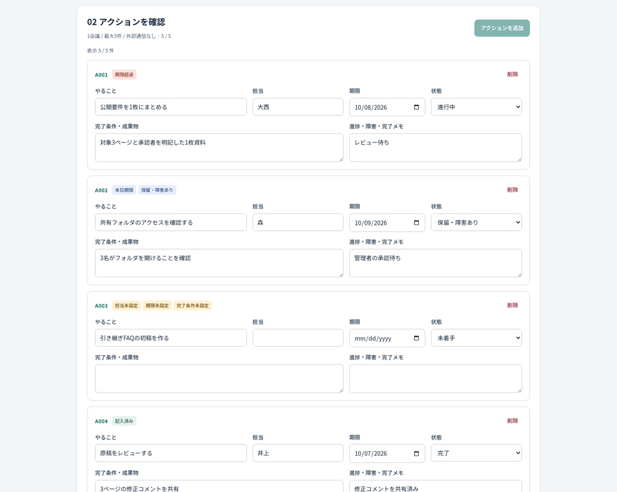617x492 pixels.
Task: Click the 表示 5 / 5 件 count text
Action: pyautogui.click(x=101, y=51)
